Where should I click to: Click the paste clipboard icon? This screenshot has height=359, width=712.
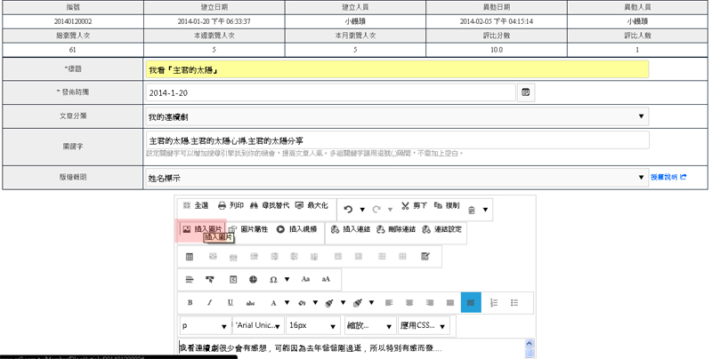coord(472,210)
